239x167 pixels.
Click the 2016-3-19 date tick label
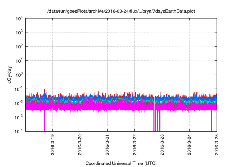(x=53, y=145)
